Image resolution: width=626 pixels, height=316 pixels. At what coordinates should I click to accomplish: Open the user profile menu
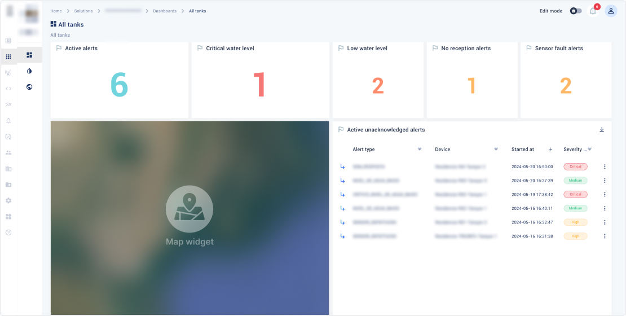coord(611,11)
